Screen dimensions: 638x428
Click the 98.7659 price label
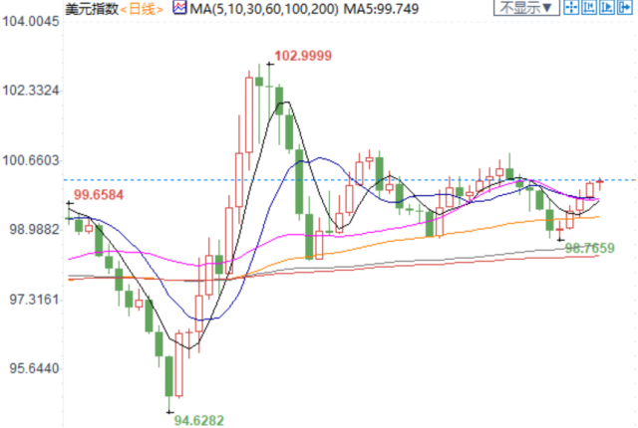[x=589, y=248]
